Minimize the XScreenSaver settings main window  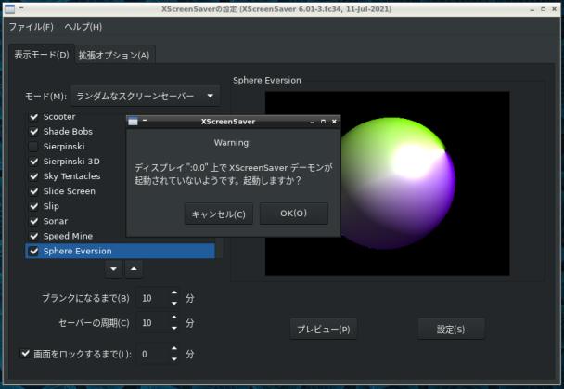[x=532, y=9]
